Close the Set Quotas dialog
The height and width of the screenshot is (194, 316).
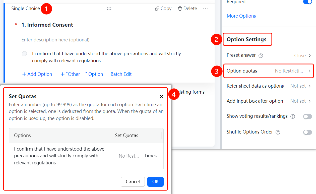pyautogui.click(x=161, y=96)
